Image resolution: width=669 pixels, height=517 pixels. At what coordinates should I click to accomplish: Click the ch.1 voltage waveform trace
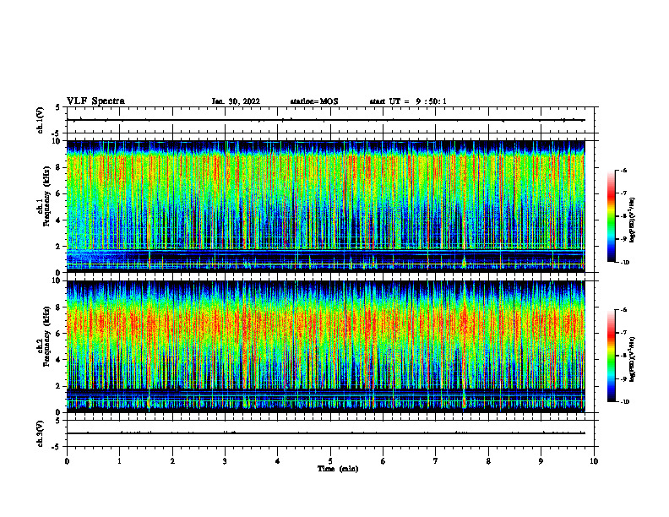click(x=326, y=120)
